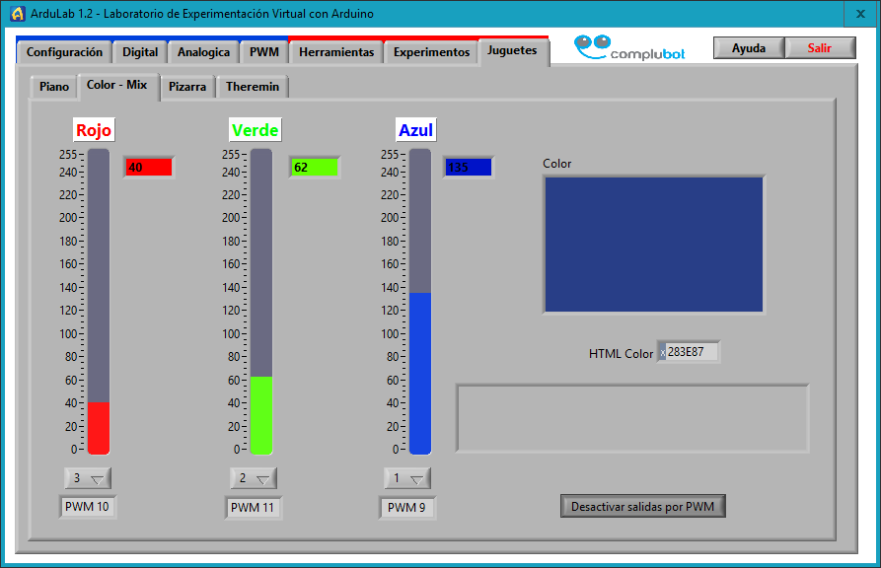Click the Rojo red slider bar
This screenshot has height=568, width=881.
point(99,301)
